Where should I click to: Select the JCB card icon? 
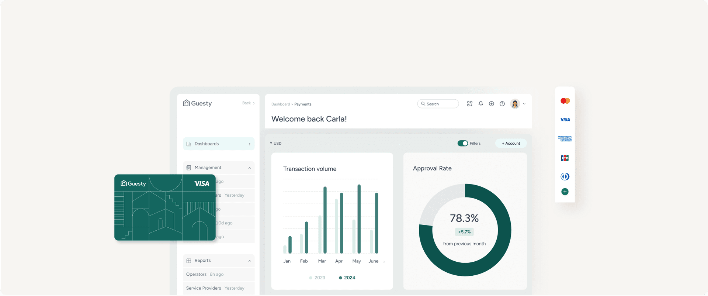(565, 158)
